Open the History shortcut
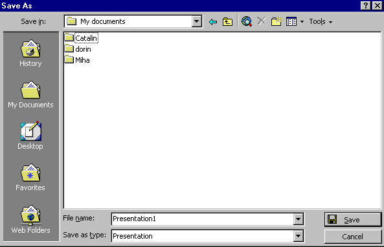This screenshot has width=384, height=247. coord(30,53)
